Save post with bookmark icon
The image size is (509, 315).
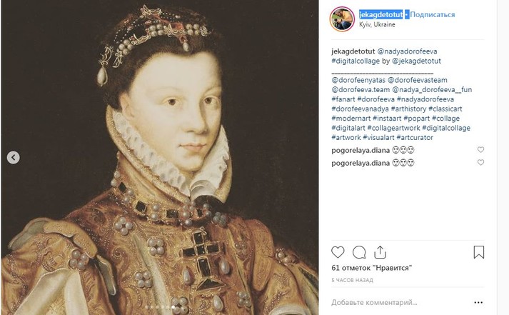point(479,252)
